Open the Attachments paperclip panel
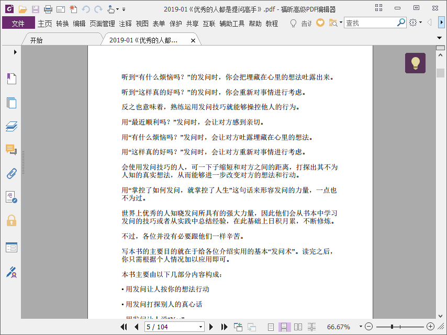Viewport: 447px width, 335px height. [12, 173]
